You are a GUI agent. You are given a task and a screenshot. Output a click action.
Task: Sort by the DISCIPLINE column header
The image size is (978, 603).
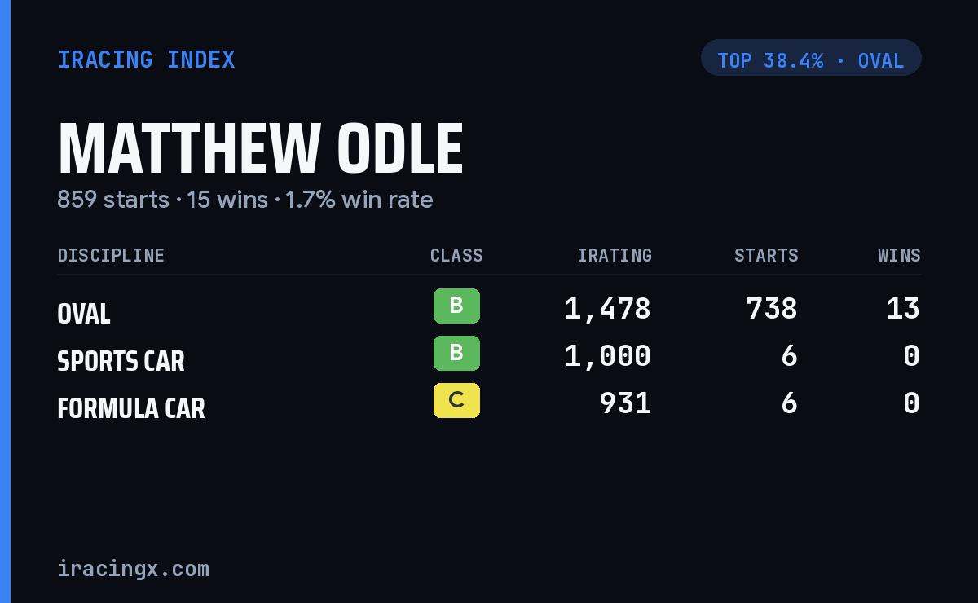[111, 256]
